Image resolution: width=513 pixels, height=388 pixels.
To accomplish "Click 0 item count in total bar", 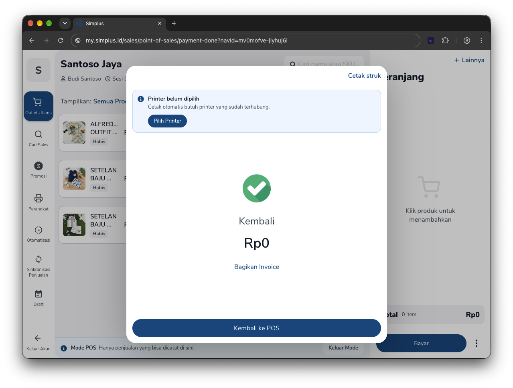I will tap(409, 315).
